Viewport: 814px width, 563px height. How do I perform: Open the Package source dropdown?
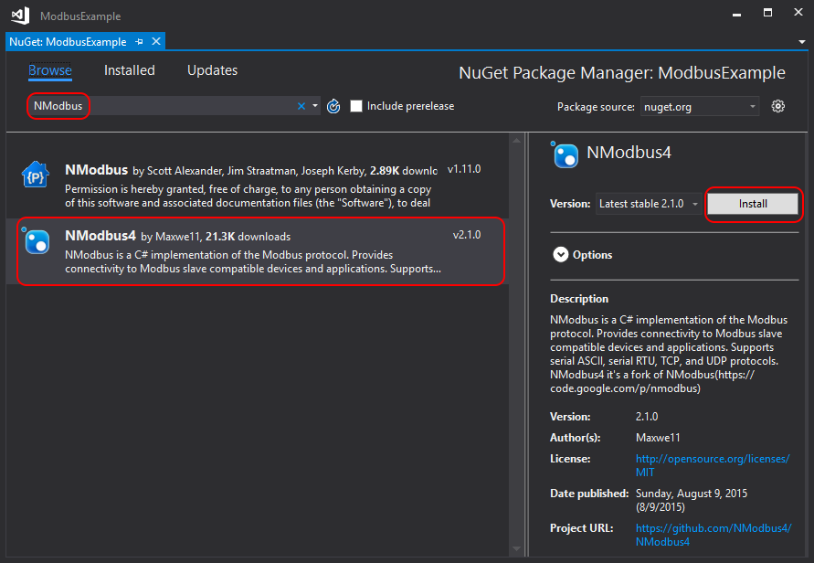coord(699,107)
